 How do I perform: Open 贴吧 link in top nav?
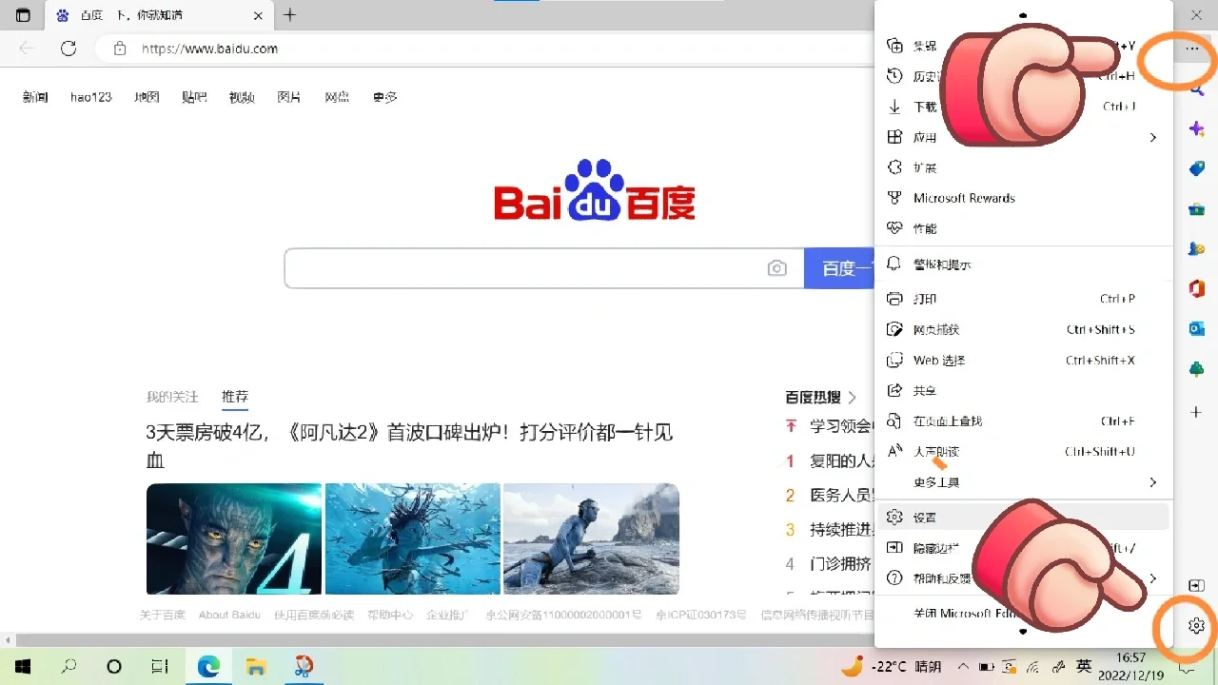click(194, 97)
